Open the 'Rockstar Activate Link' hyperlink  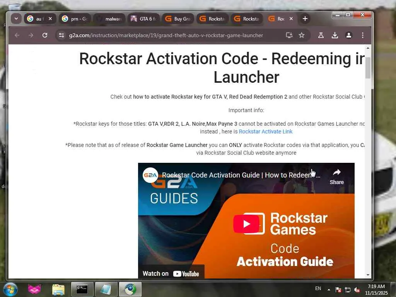pyautogui.click(x=265, y=131)
